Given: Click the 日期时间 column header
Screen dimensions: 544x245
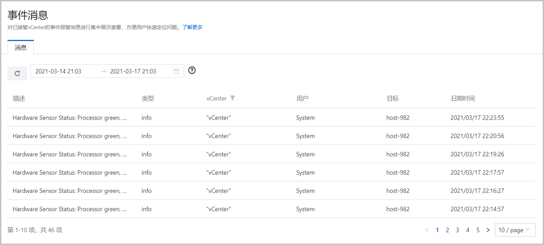Looking at the screenshot, I should pyautogui.click(x=462, y=98).
